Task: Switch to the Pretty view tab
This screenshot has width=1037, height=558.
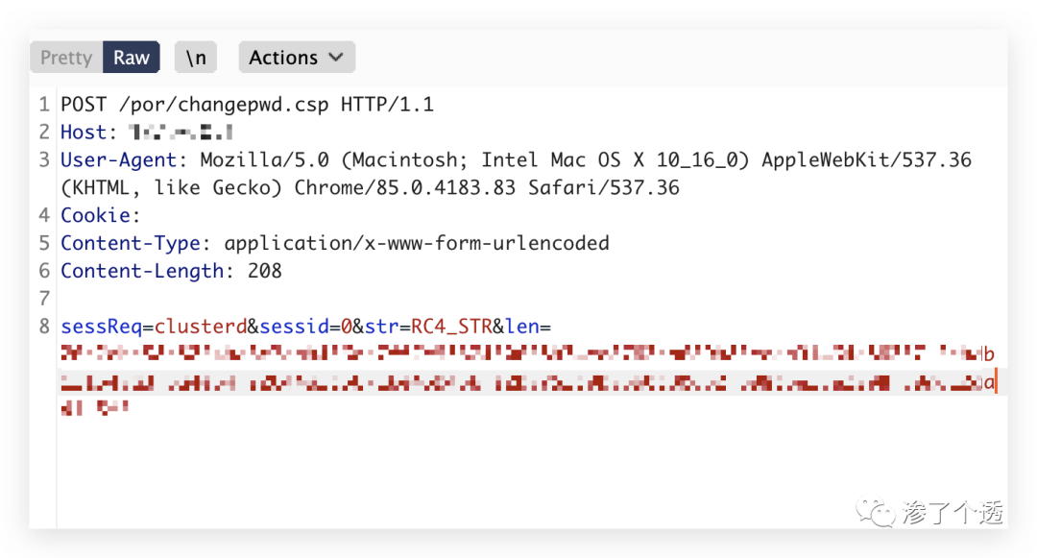Action: (x=66, y=58)
